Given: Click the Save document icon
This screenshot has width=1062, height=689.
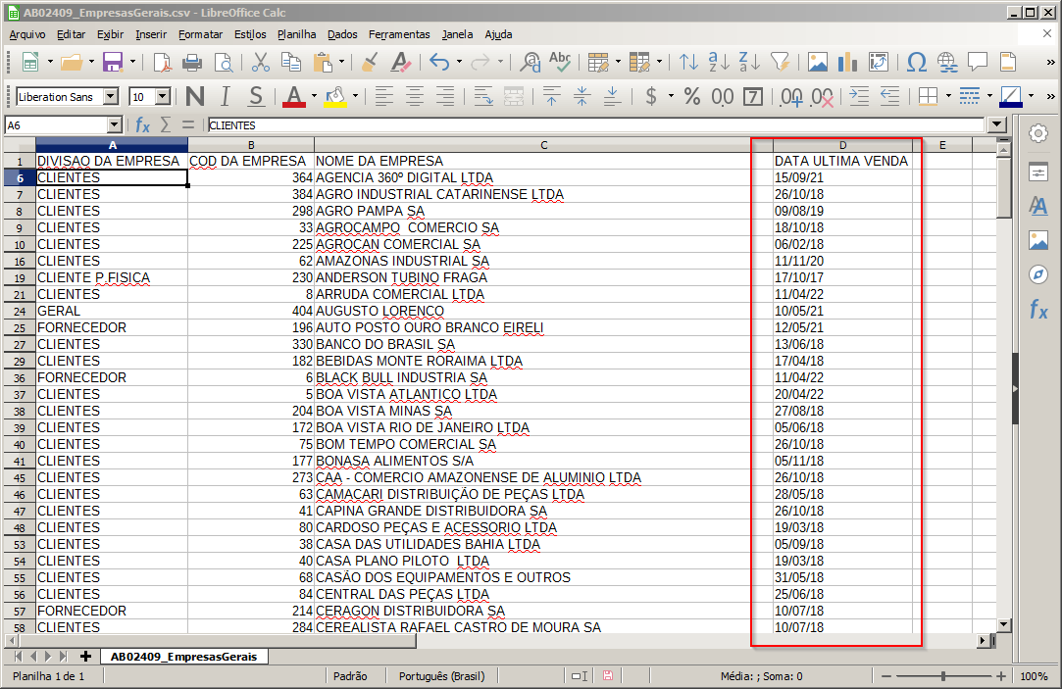Looking at the screenshot, I should (x=113, y=63).
